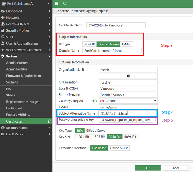Expand the Security Profiles chevron
This screenshot has width=193, height=172.
pos(49,30)
